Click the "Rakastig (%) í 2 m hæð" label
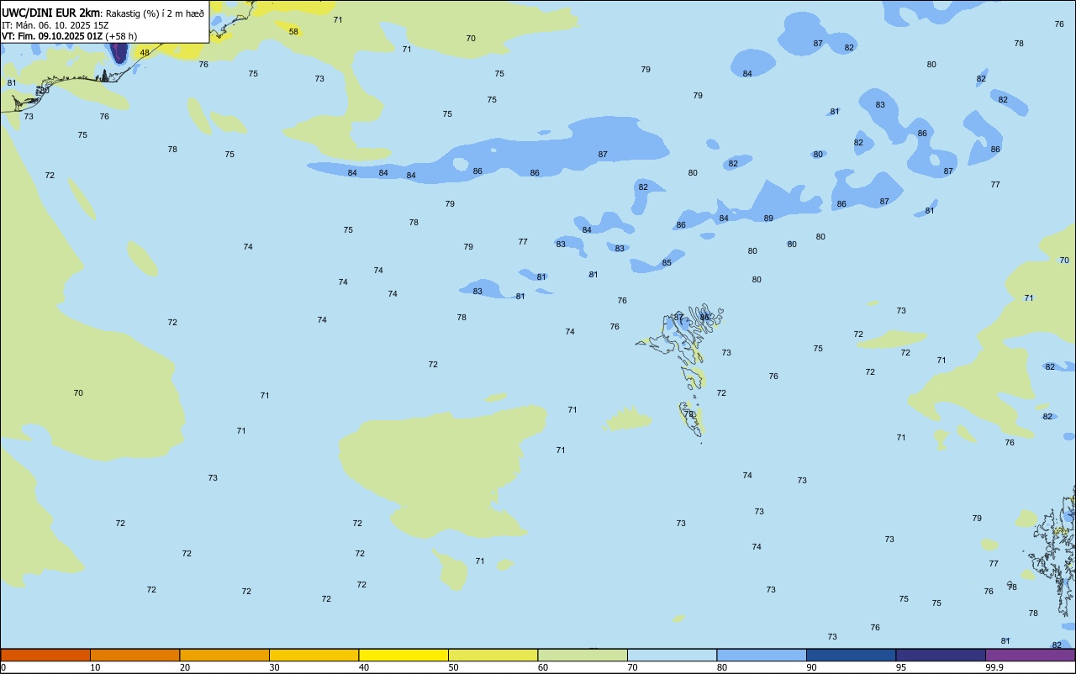This screenshot has width=1076, height=674. coord(155,13)
